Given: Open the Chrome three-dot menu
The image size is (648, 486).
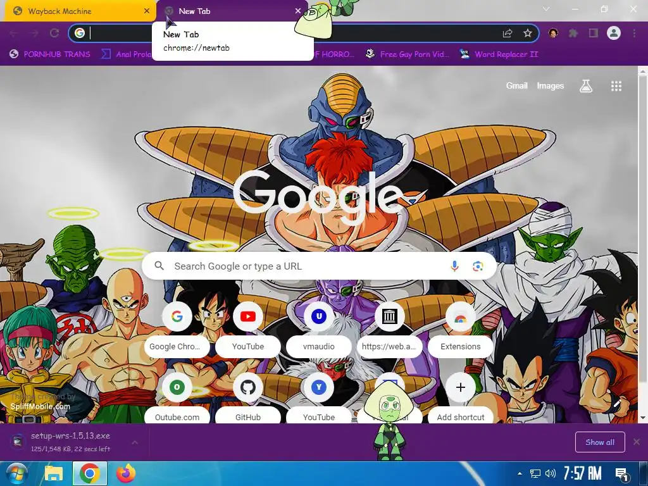Looking at the screenshot, I should [x=634, y=33].
